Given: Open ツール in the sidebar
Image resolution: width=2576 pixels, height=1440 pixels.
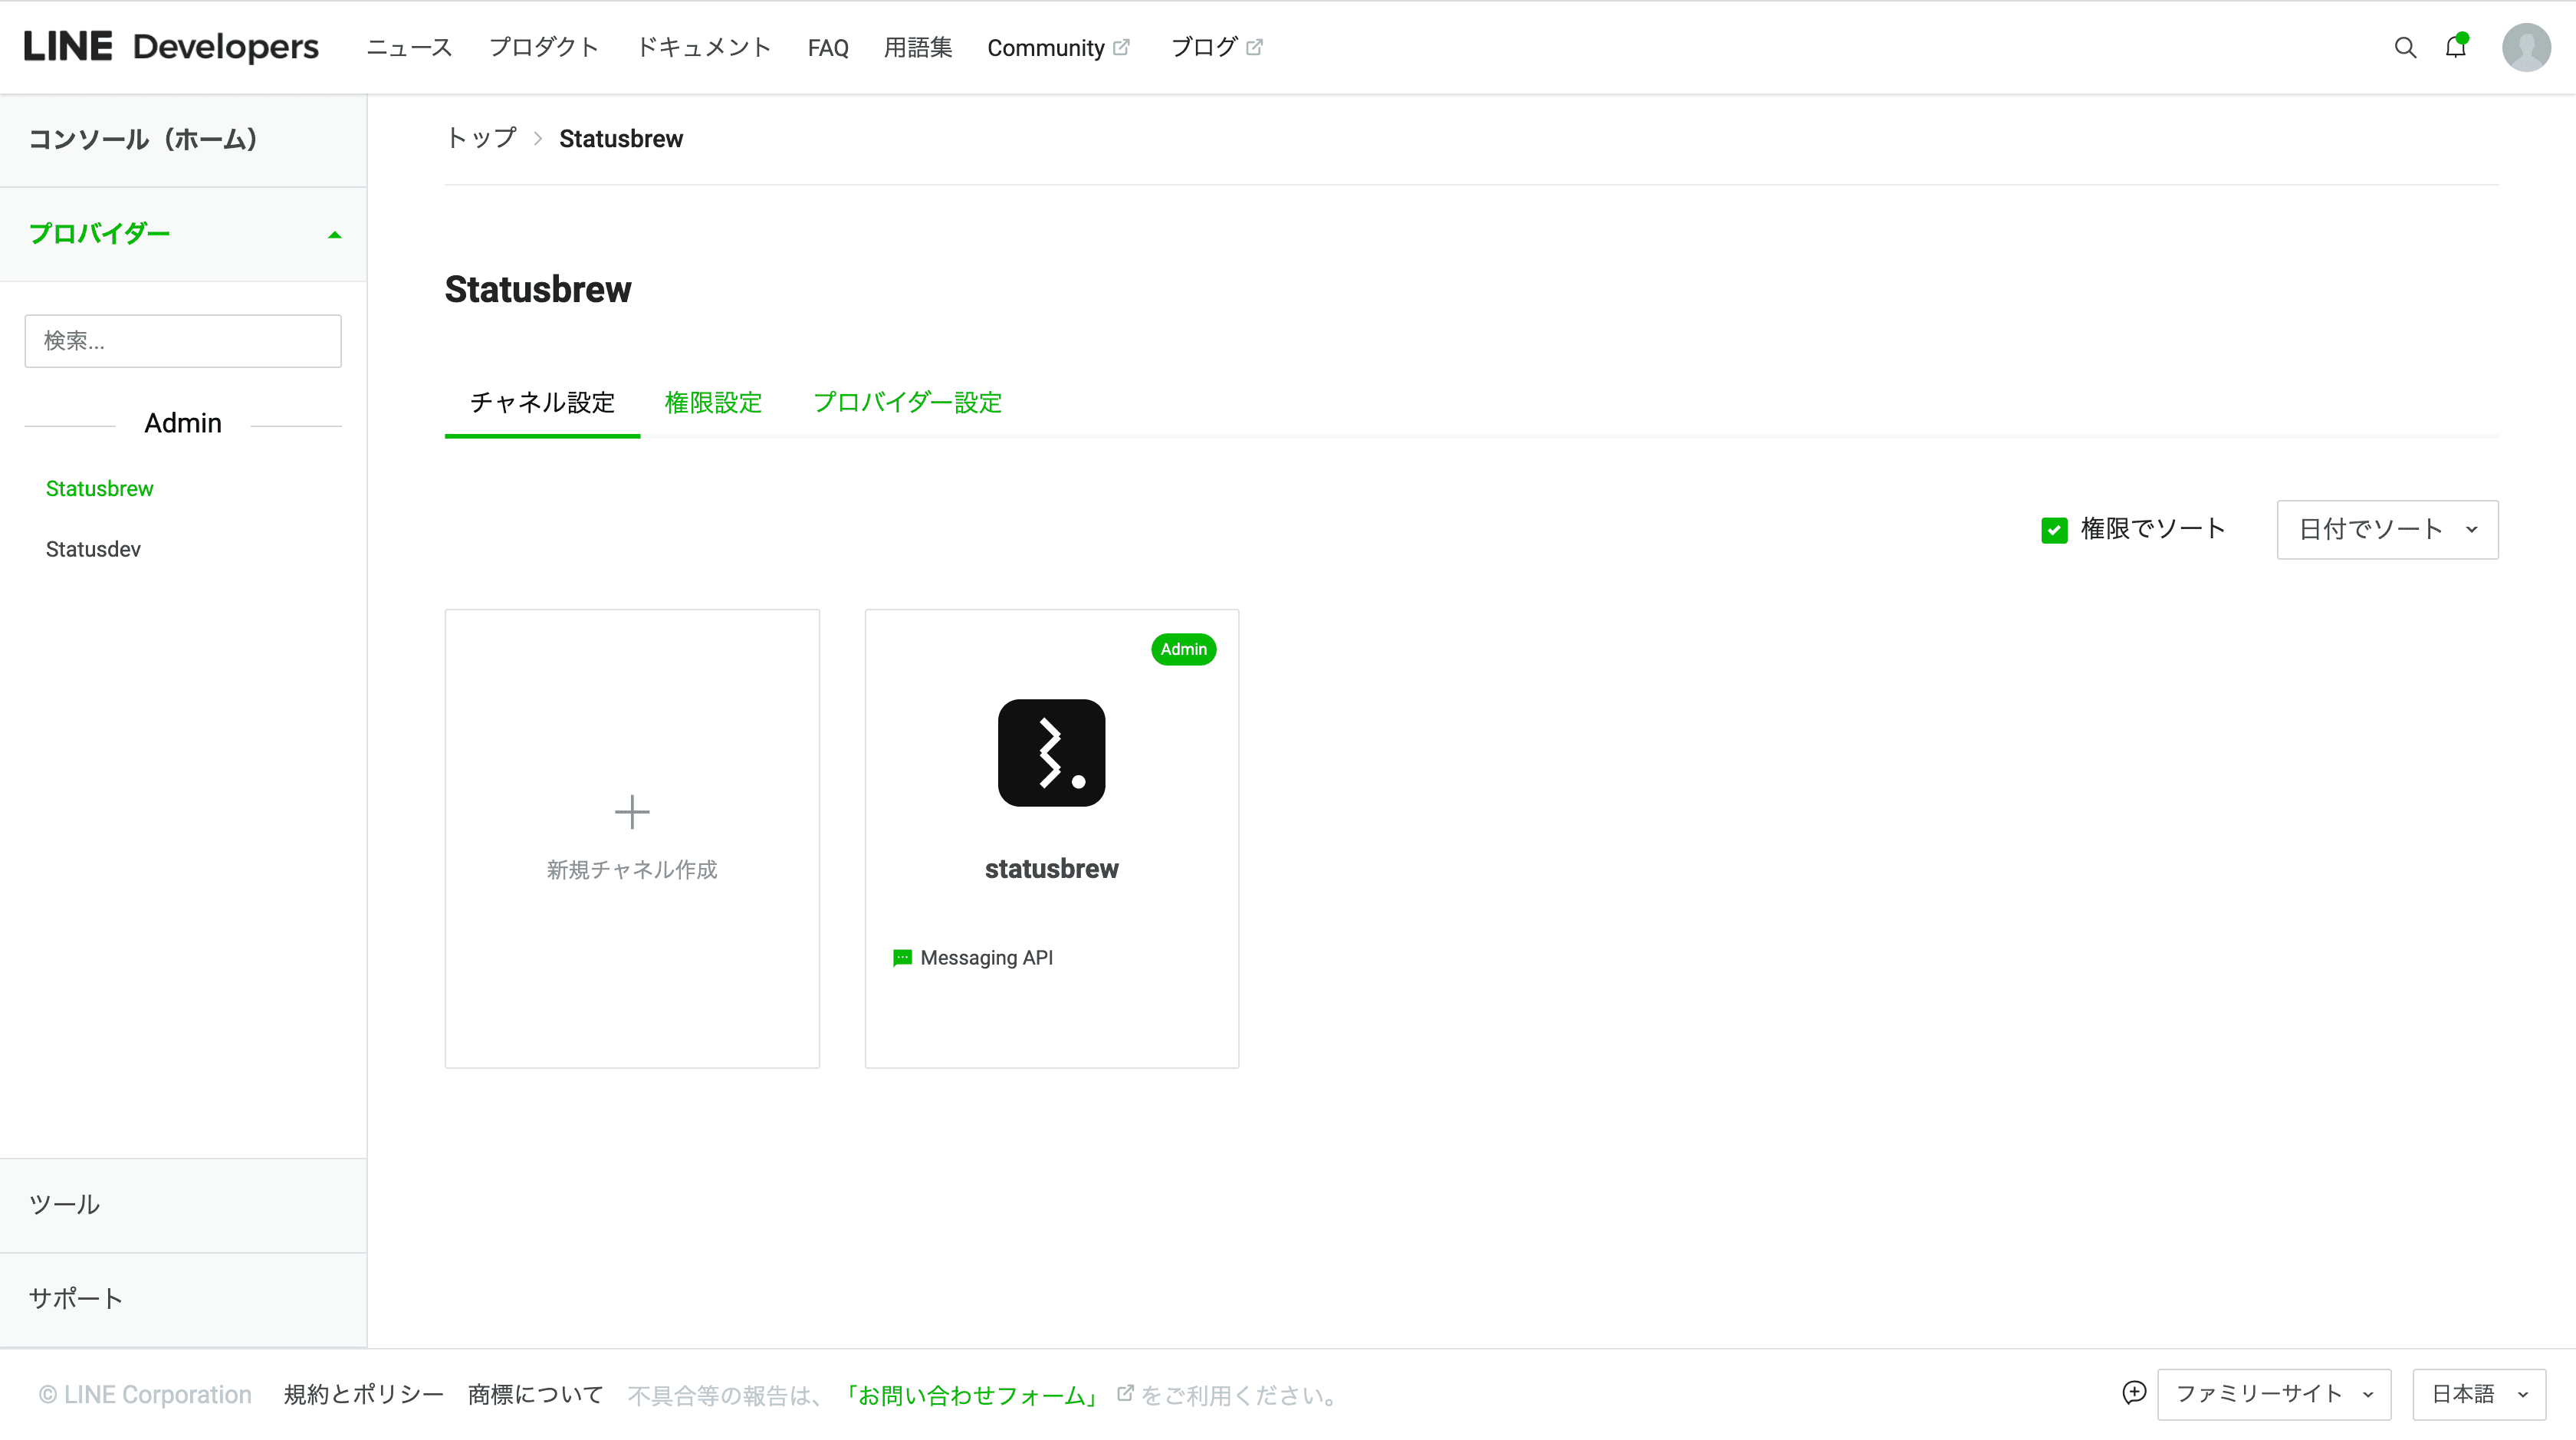Looking at the screenshot, I should coord(183,1205).
